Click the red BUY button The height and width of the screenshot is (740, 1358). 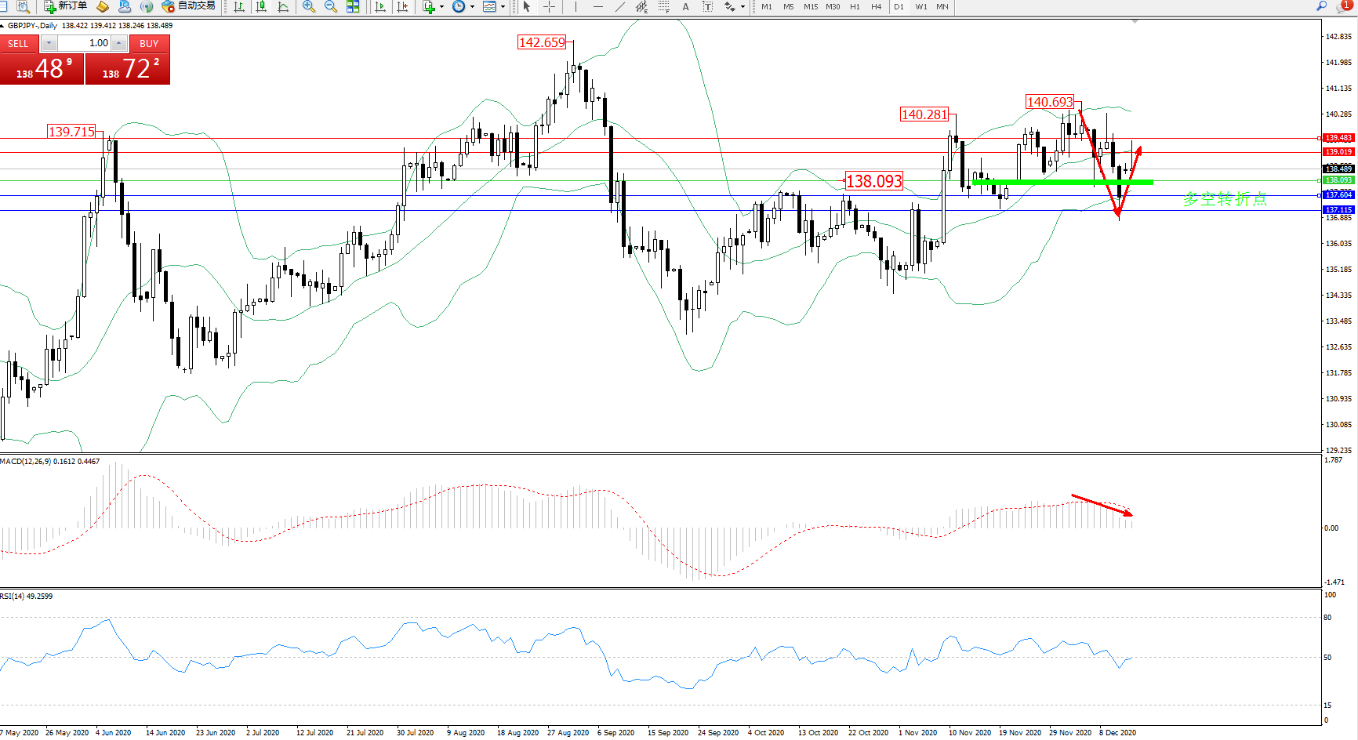(149, 44)
